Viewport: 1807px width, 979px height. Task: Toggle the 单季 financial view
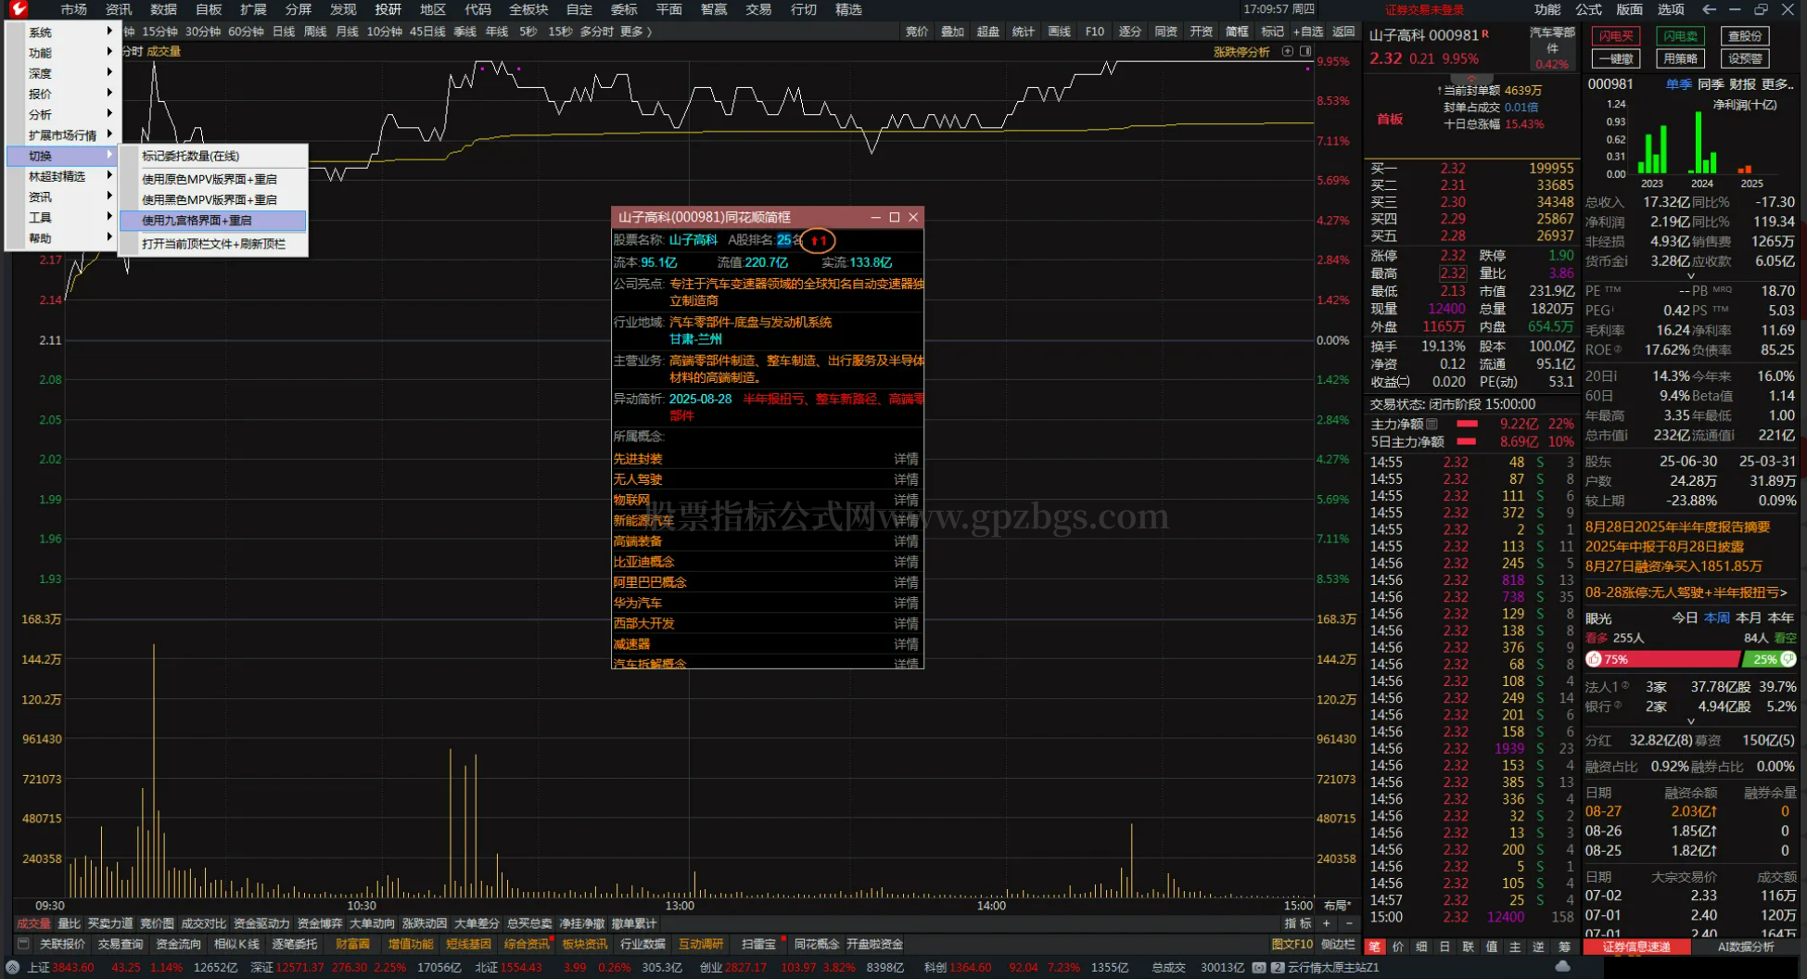(1679, 84)
